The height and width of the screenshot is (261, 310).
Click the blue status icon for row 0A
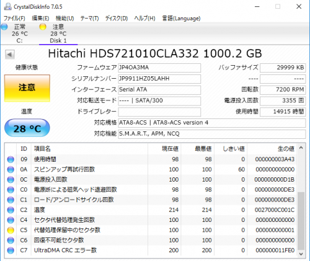[11, 169]
